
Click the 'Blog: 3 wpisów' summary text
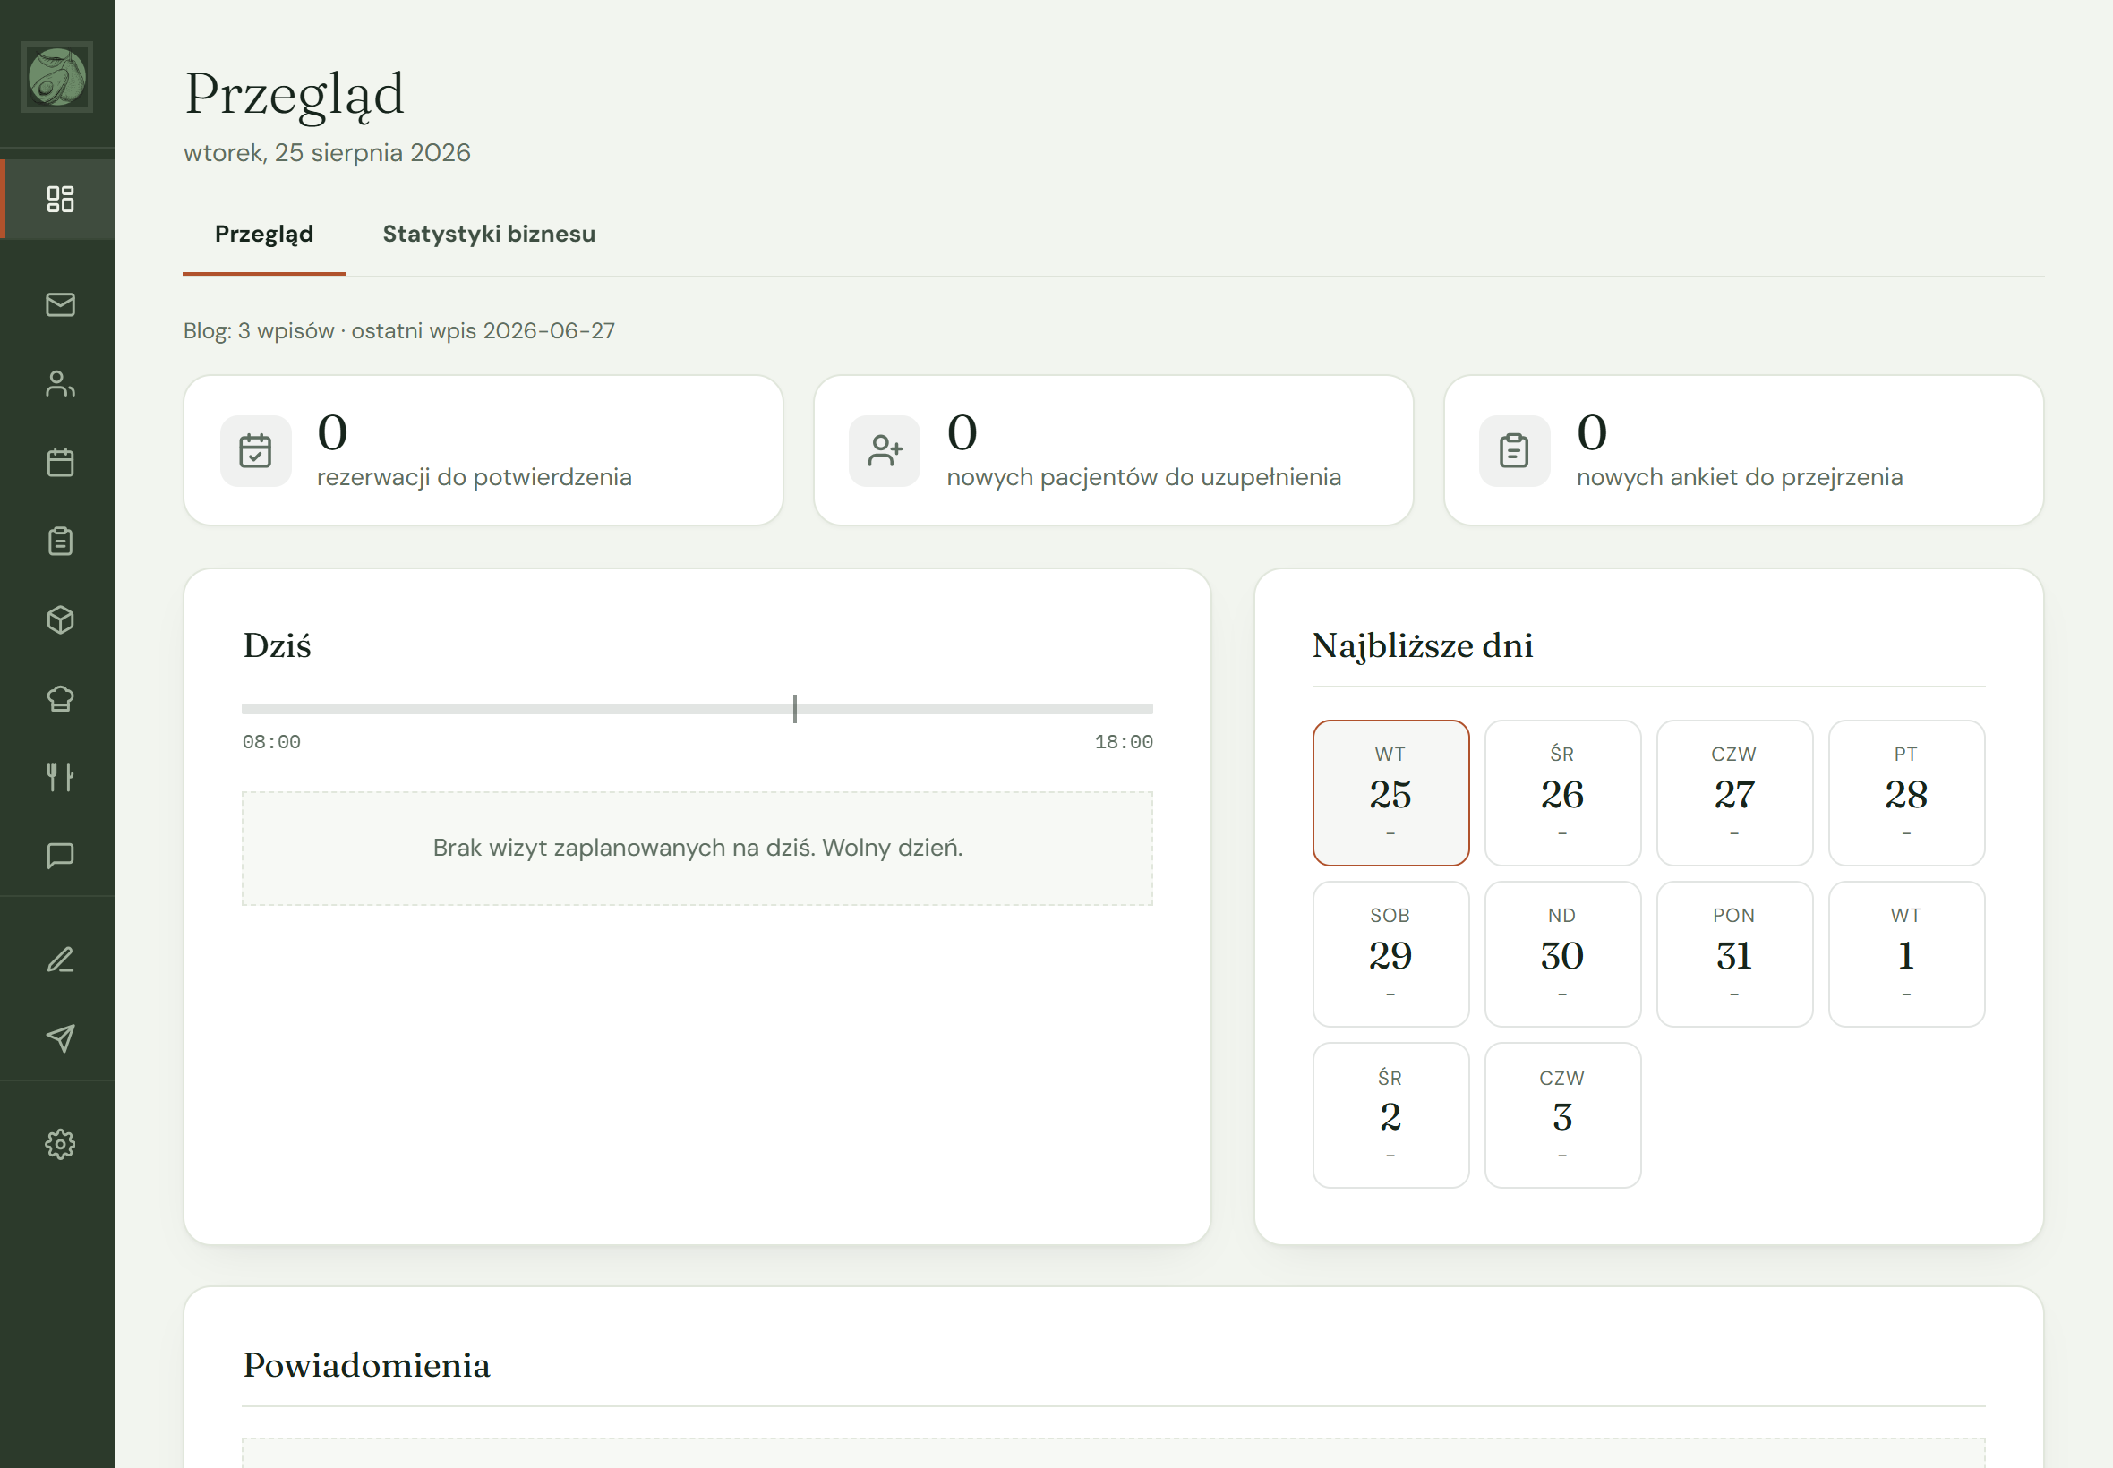[x=399, y=331]
